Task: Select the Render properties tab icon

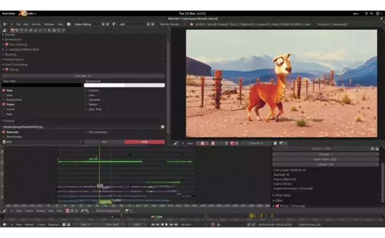Action: pyautogui.click(x=12, y=31)
